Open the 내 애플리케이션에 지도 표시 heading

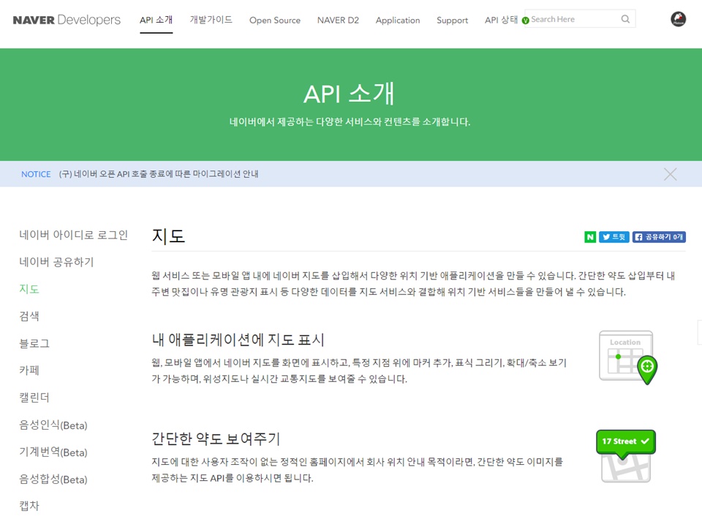point(238,340)
